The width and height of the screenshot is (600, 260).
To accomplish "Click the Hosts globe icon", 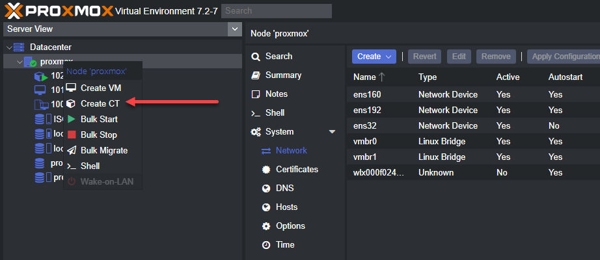I will pyautogui.click(x=266, y=207).
